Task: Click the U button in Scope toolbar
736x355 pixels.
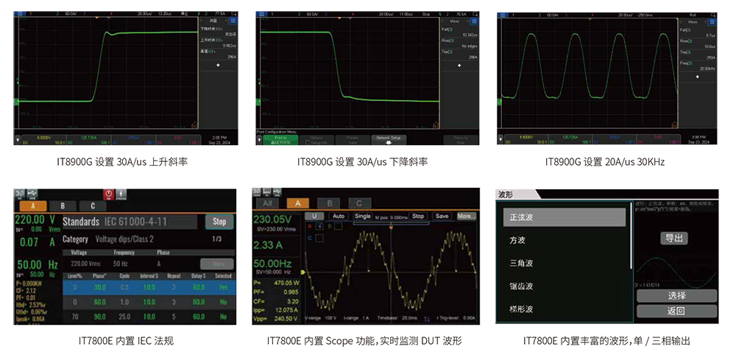Action: coord(314,216)
